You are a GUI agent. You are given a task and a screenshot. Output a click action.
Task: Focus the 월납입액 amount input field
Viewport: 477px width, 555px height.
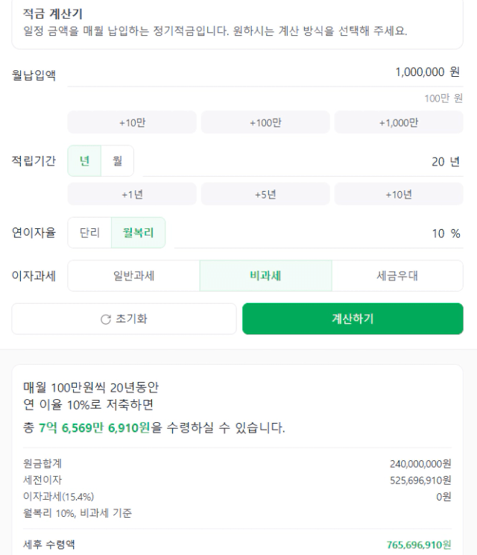(265, 73)
